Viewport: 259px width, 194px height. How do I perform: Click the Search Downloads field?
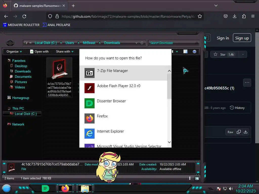174,43
